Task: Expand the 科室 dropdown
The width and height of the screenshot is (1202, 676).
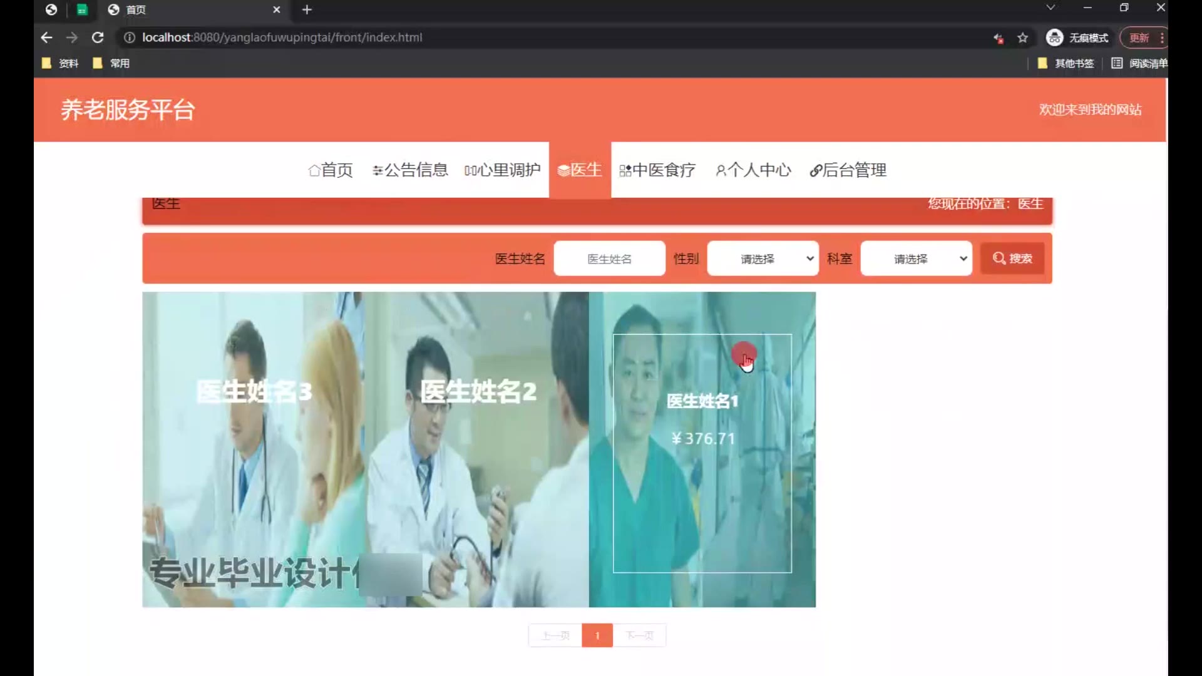Action: click(916, 259)
